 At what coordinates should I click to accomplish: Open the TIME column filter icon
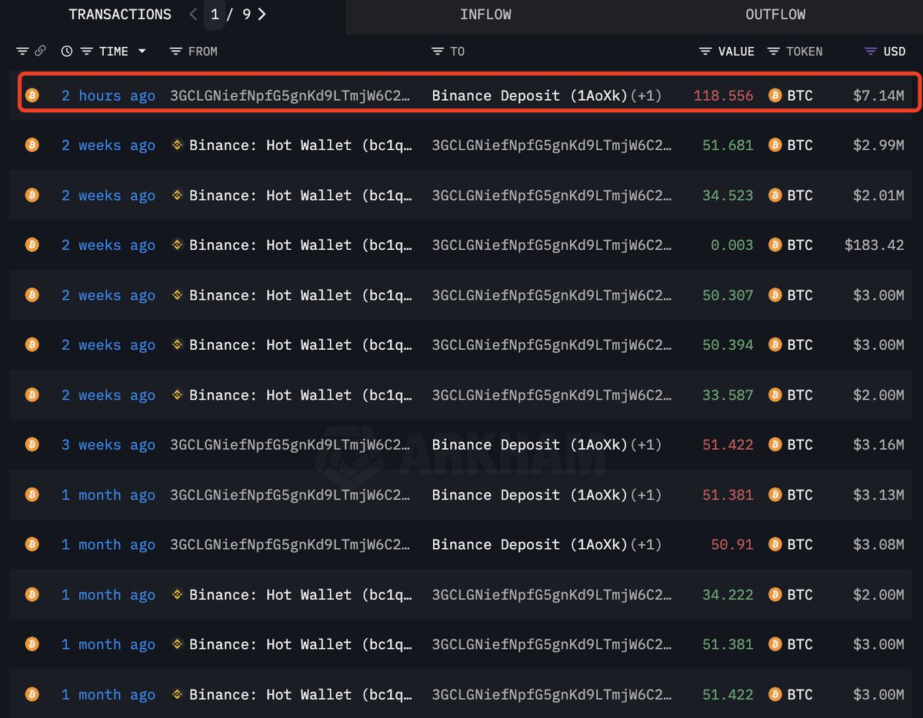tap(87, 52)
